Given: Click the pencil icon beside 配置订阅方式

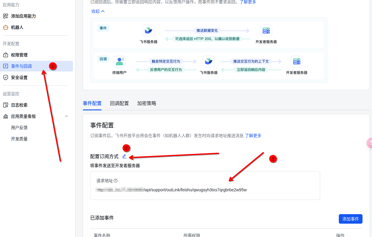Looking at the screenshot, I should (124, 156).
